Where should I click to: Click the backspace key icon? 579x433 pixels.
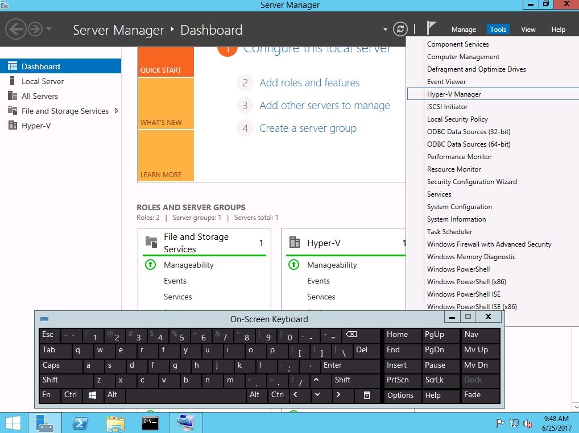click(361, 335)
